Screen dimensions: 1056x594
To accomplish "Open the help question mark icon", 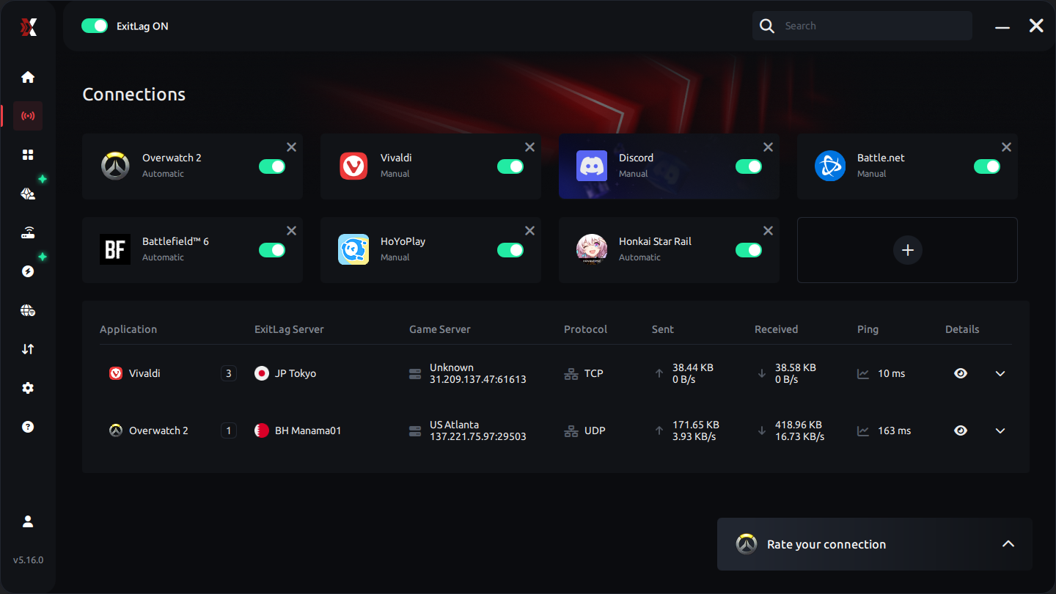I will (28, 427).
